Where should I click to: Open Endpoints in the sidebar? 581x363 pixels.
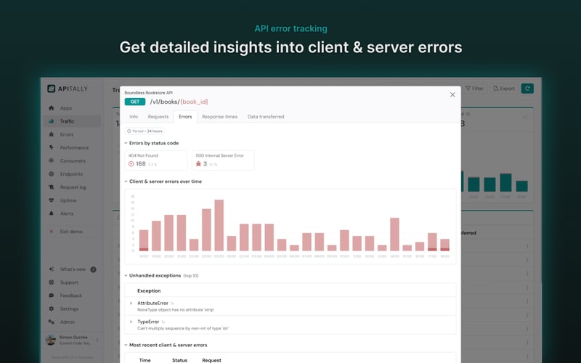point(71,174)
